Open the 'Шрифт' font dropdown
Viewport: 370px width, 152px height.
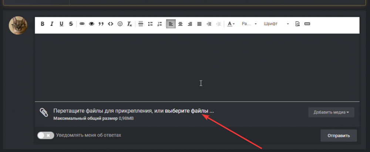coord(276,24)
